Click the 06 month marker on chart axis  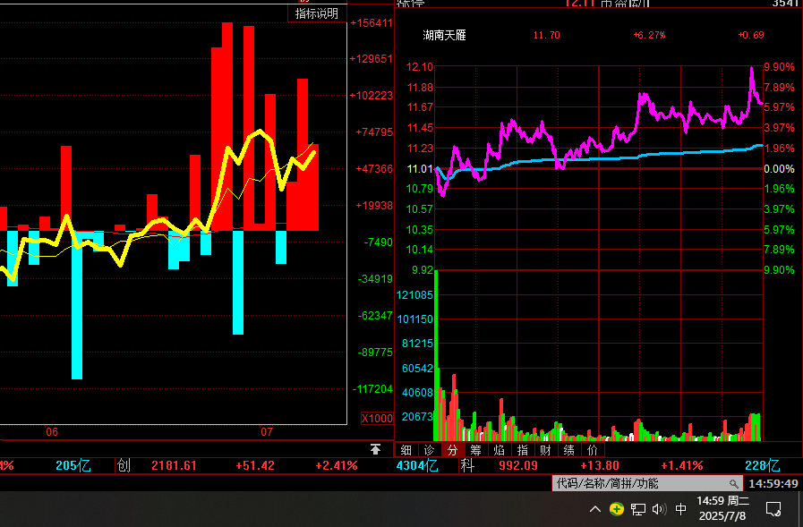coord(52,432)
